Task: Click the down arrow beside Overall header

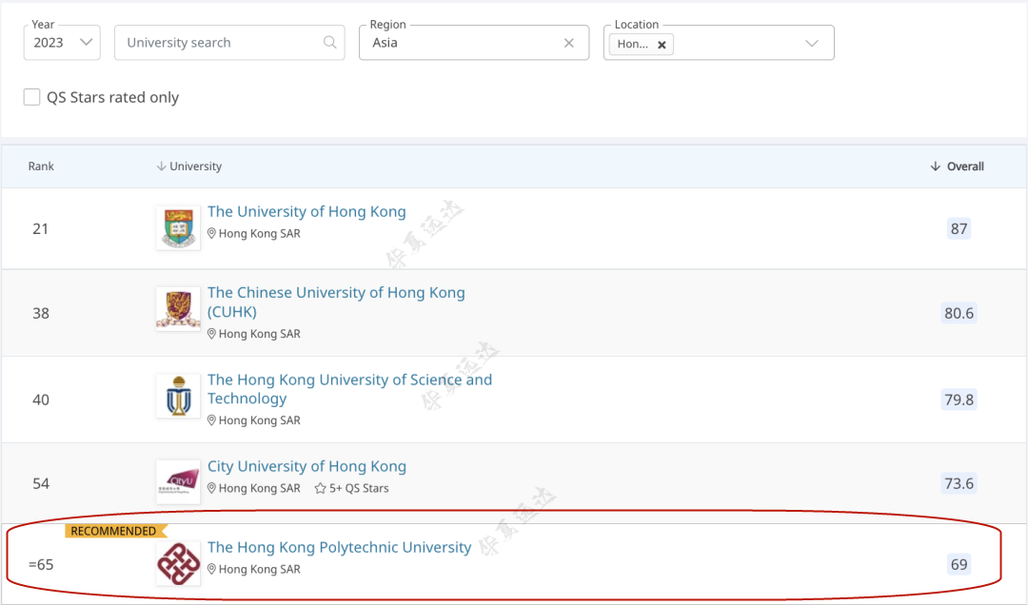Action: (936, 166)
